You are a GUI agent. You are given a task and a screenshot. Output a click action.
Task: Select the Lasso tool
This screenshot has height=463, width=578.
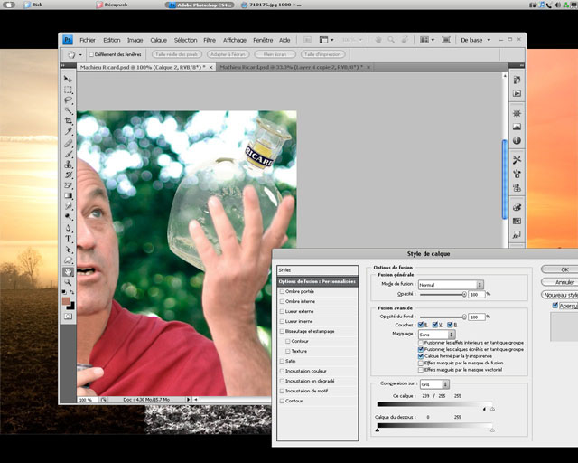(68, 100)
